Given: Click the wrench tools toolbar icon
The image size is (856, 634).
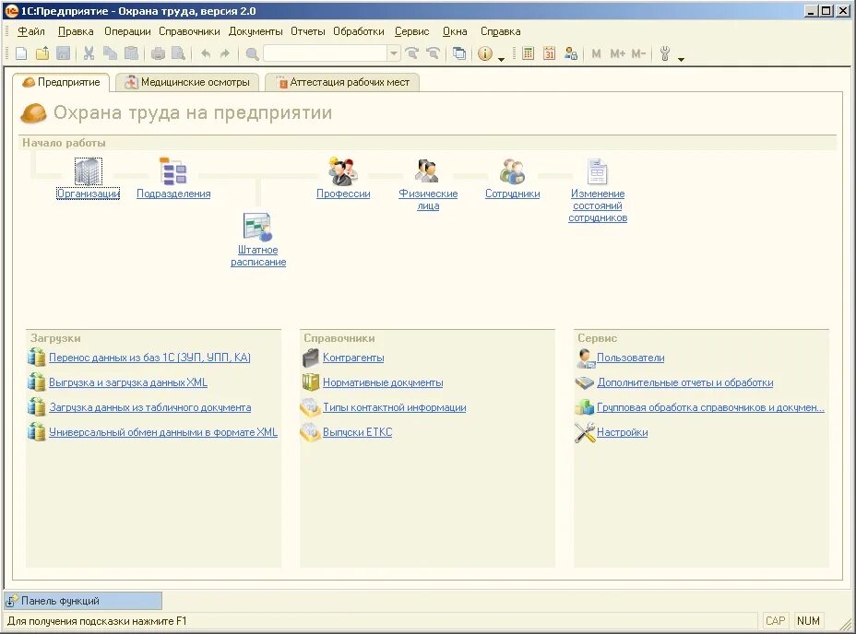Looking at the screenshot, I should pyautogui.click(x=665, y=53).
